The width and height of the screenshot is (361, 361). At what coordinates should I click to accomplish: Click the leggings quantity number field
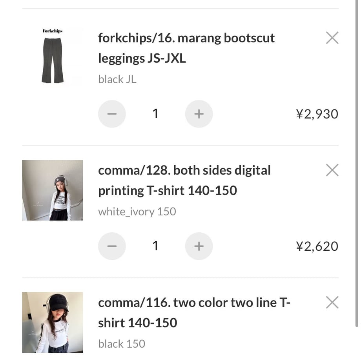coord(155,114)
